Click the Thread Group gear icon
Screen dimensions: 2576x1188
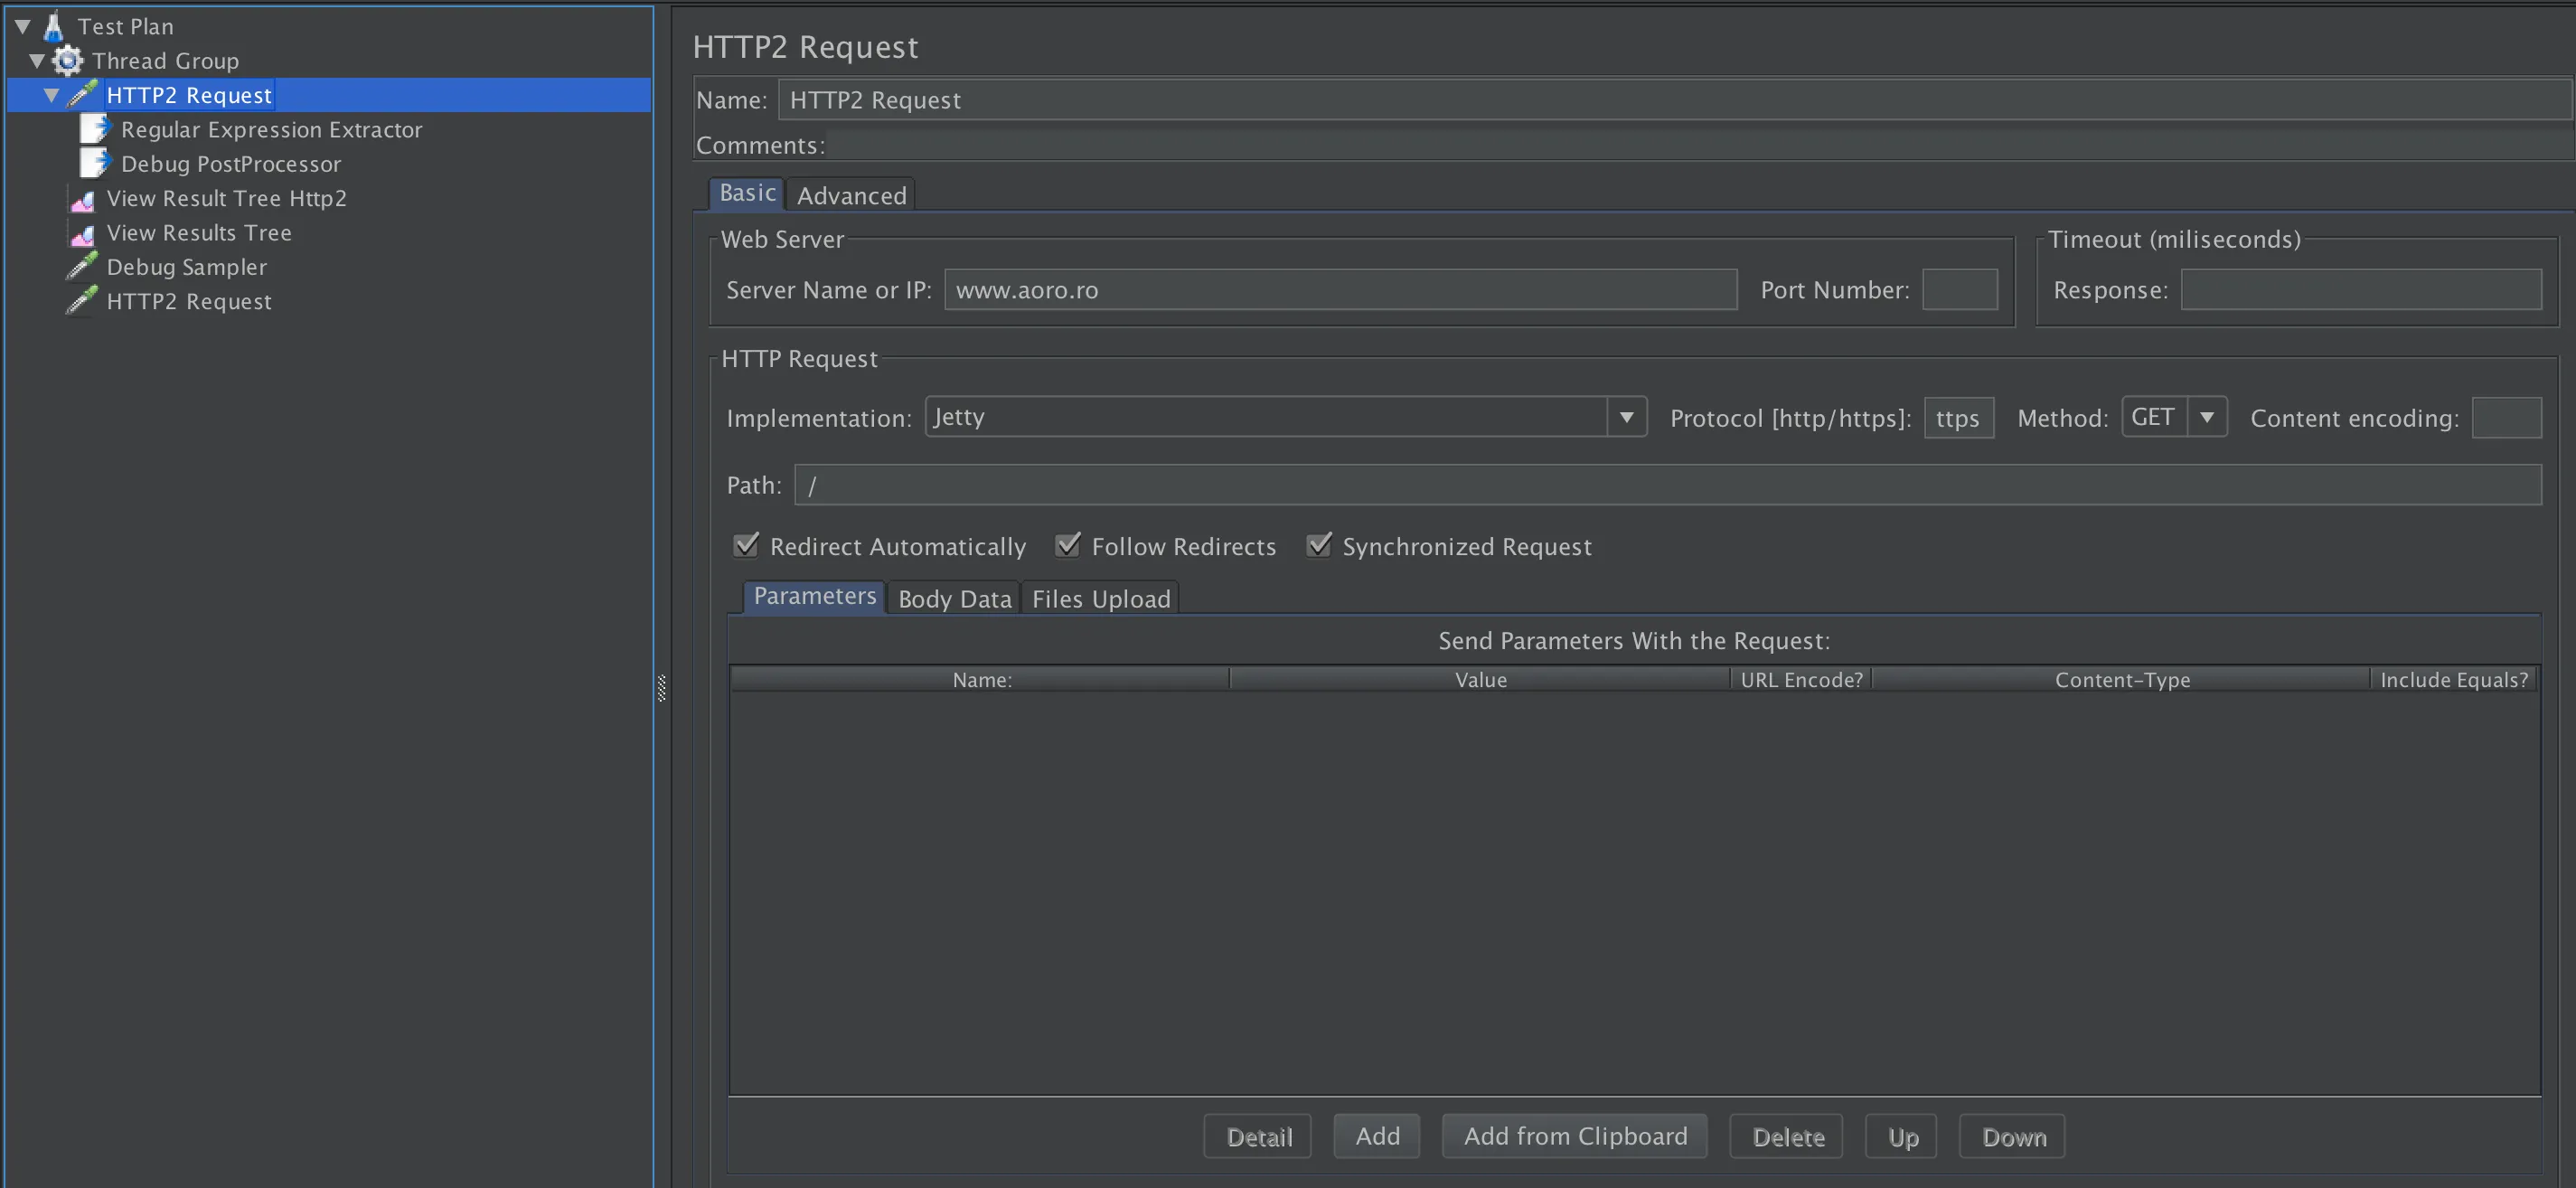pyautogui.click(x=67, y=61)
